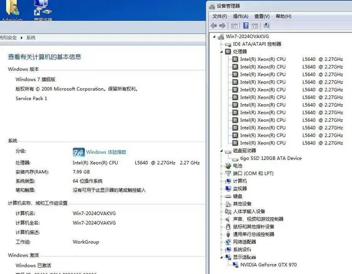This screenshot has height=274, width=352.
Task: Toggle the show/hide console tree toolbar icon
Action: click(234, 26)
